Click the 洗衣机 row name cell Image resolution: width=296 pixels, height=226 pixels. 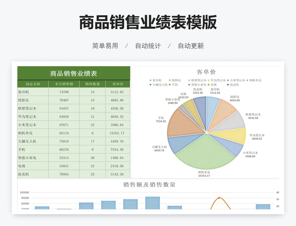33,174
